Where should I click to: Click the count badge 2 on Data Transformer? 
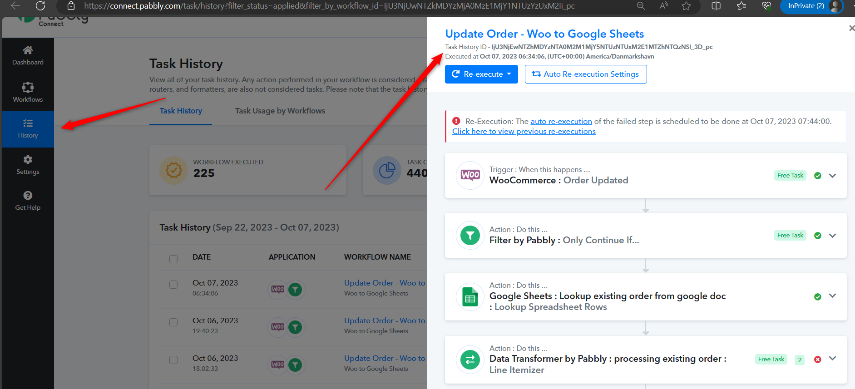800,360
